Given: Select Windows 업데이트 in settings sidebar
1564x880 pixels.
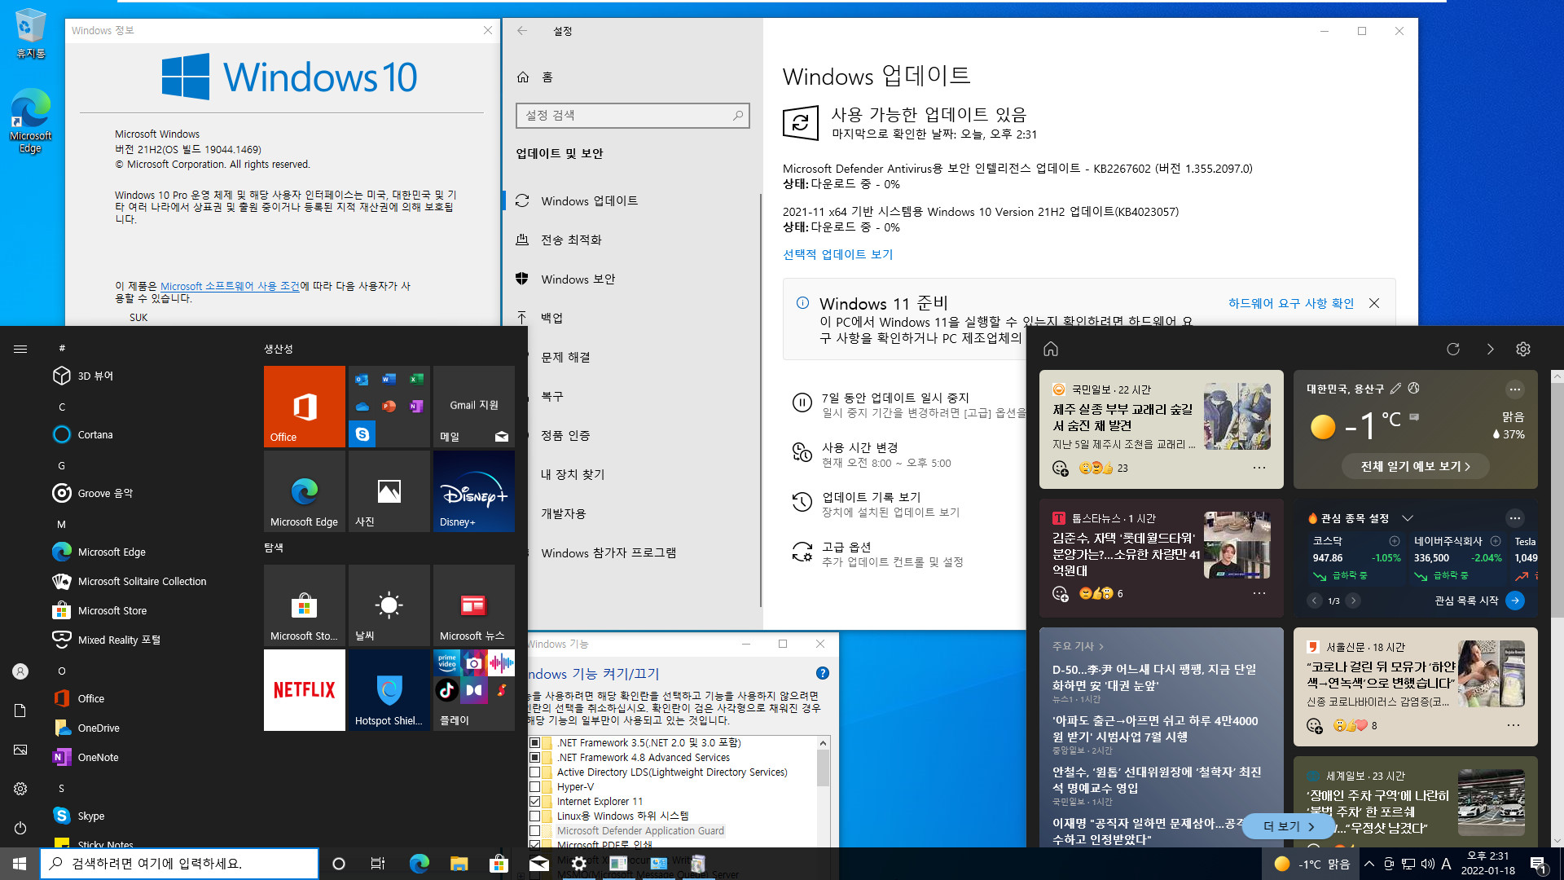Looking at the screenshot, I should pos(590,200).
